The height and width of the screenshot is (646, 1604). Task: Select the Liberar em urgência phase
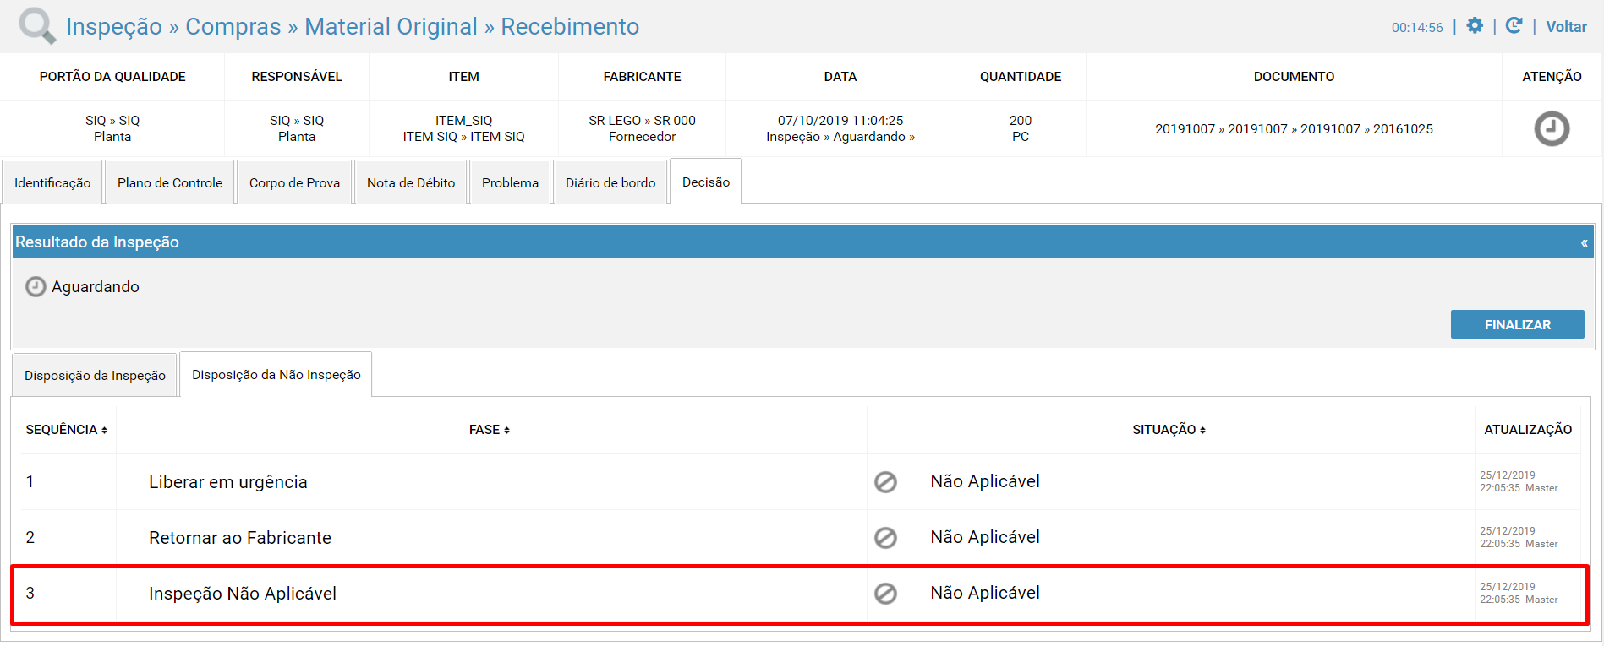(x=228, y=482)
